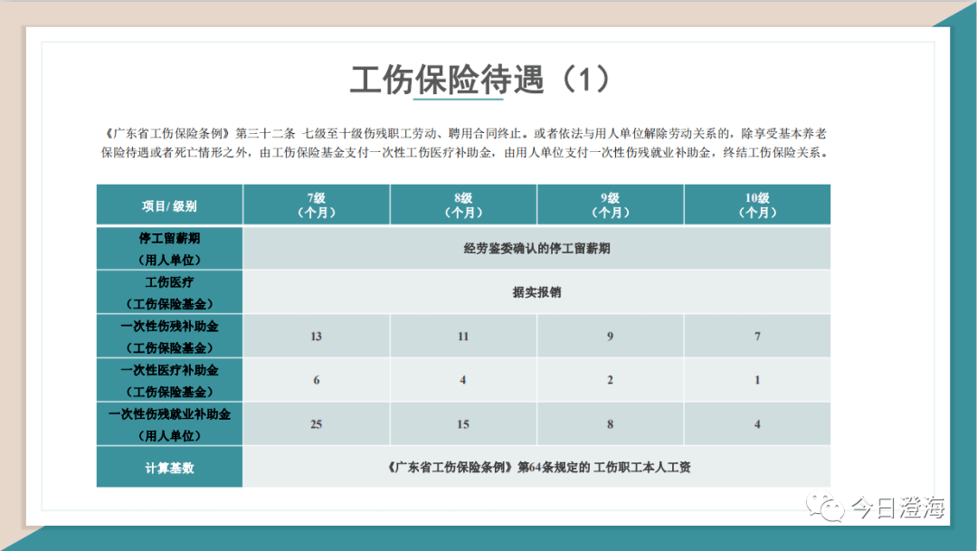The width and height of the screenshot is (977, 551).
Task: Click value 8 in 一次性伤残就业补助金 row
Action: tap(610, 423)
